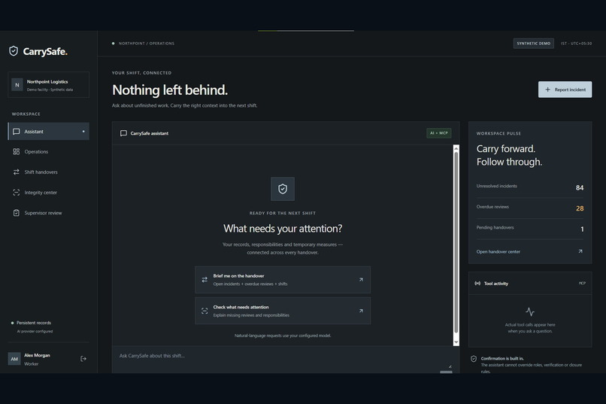Click the Assistant chat bubble icon in sidebar
This screenshot has width=606, height=404.
pos(17,132)
